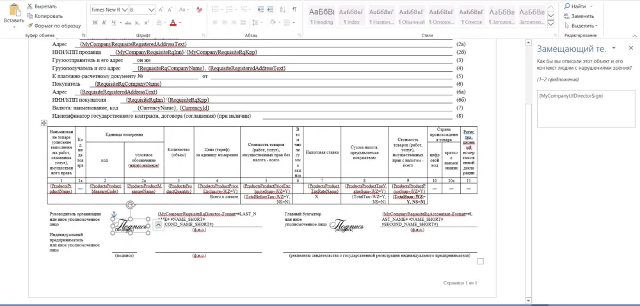Apply superscript x² formatting
This screenshot has width=640, height=306.
147,22
